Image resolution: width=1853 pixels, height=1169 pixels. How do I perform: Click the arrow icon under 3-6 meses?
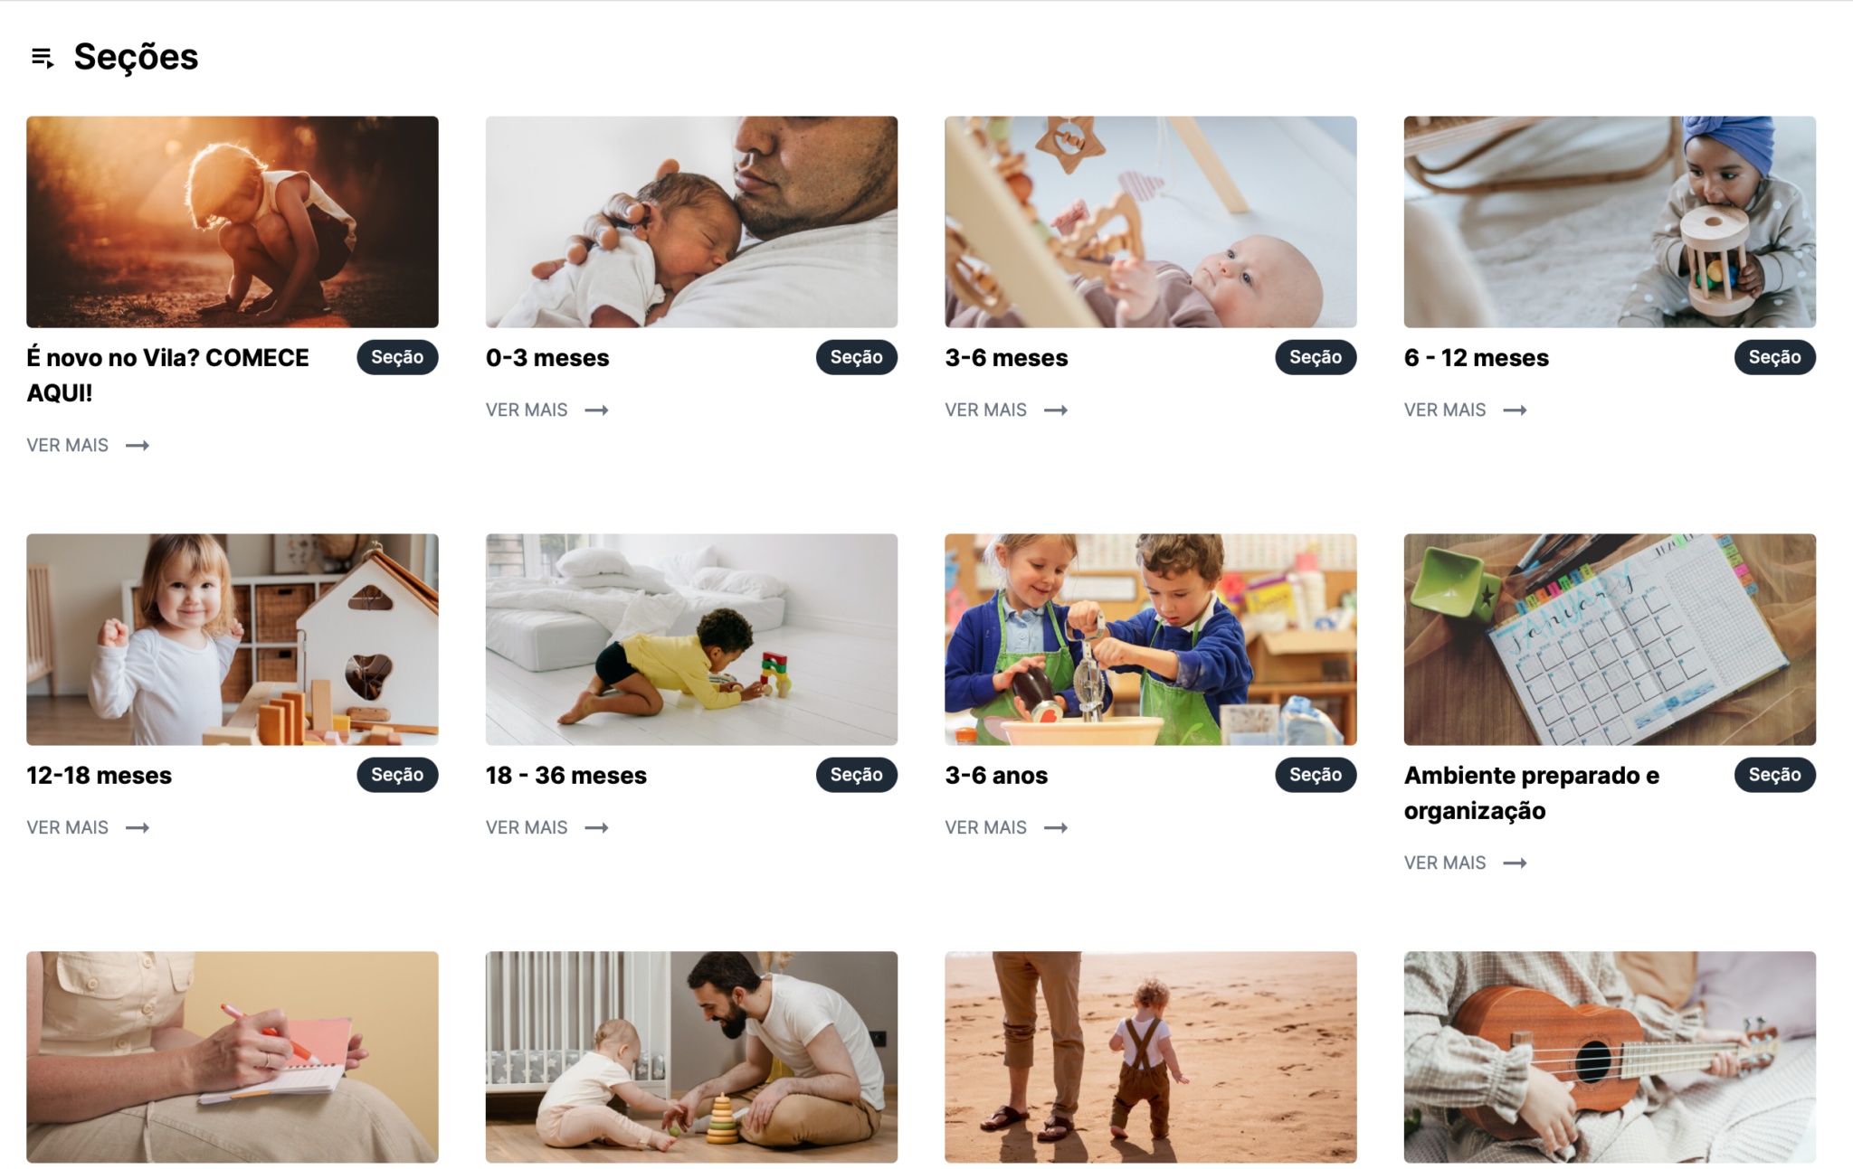1056,410
